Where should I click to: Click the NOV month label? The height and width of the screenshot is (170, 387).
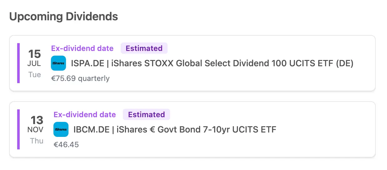click(x=36, y=130)
